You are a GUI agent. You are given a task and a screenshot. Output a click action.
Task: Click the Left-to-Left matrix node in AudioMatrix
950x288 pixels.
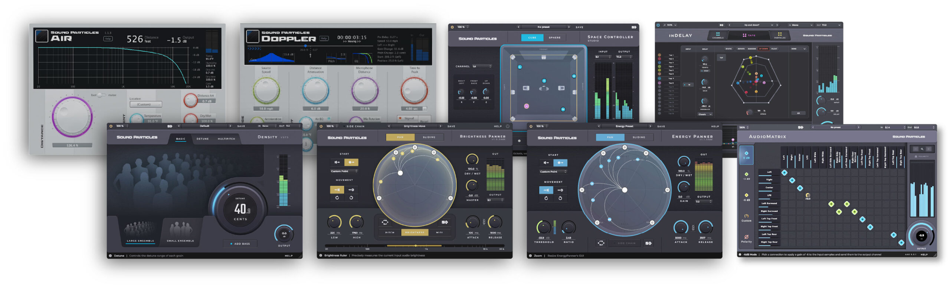tap(784, 172)
